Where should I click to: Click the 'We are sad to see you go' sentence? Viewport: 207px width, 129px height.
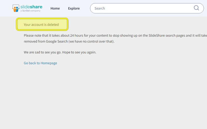click(60, 52)
